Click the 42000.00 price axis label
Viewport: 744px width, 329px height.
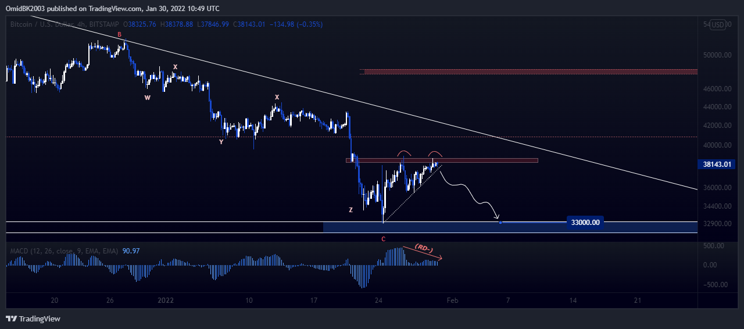(x=716, y=126)
